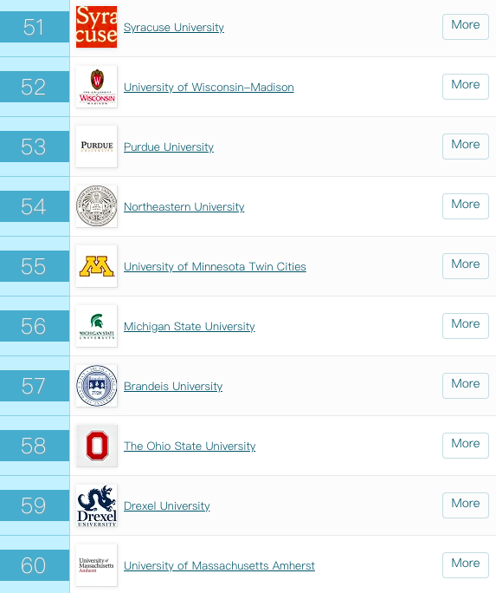Open the University of Massachusetts Amherst link

(219, 566)
